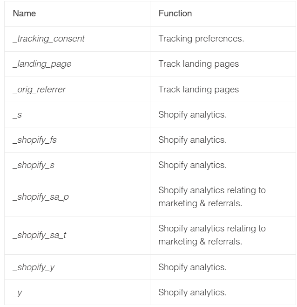Select the _shopify_s cookie name
This screenshot has height=307, width=297.
tap(34, 166)
